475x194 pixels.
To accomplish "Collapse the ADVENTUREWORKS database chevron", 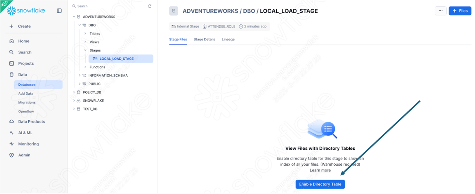I will tap(74, 17).
